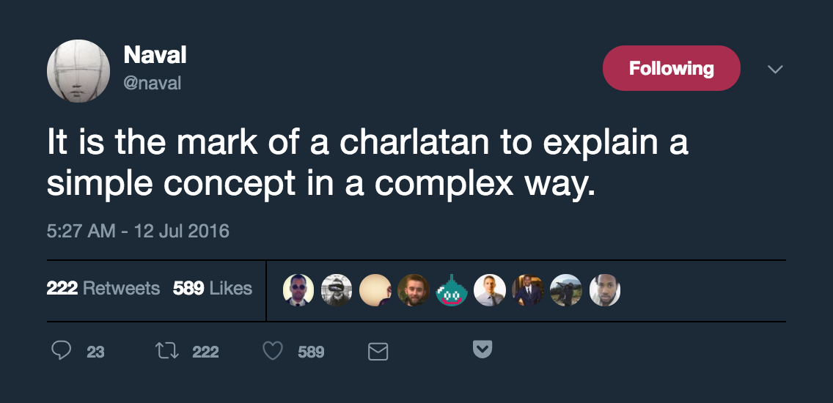
Task: Save the tweet with the Pocket icon
Action: (482, 350)
